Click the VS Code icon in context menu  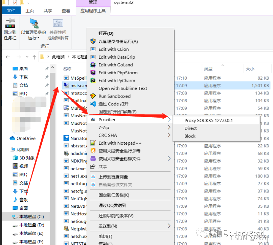click(93, 104)
